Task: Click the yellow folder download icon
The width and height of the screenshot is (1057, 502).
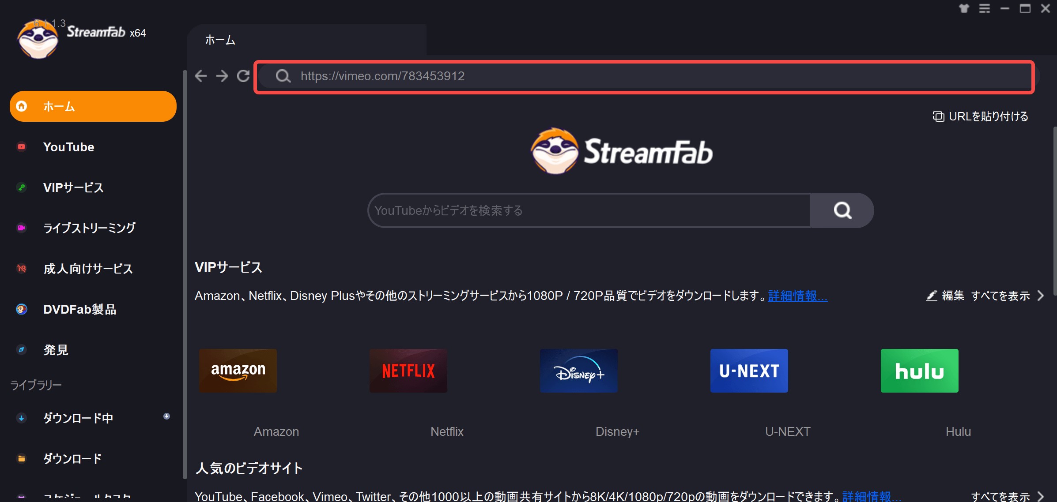Action: click(x=21, y=458)
